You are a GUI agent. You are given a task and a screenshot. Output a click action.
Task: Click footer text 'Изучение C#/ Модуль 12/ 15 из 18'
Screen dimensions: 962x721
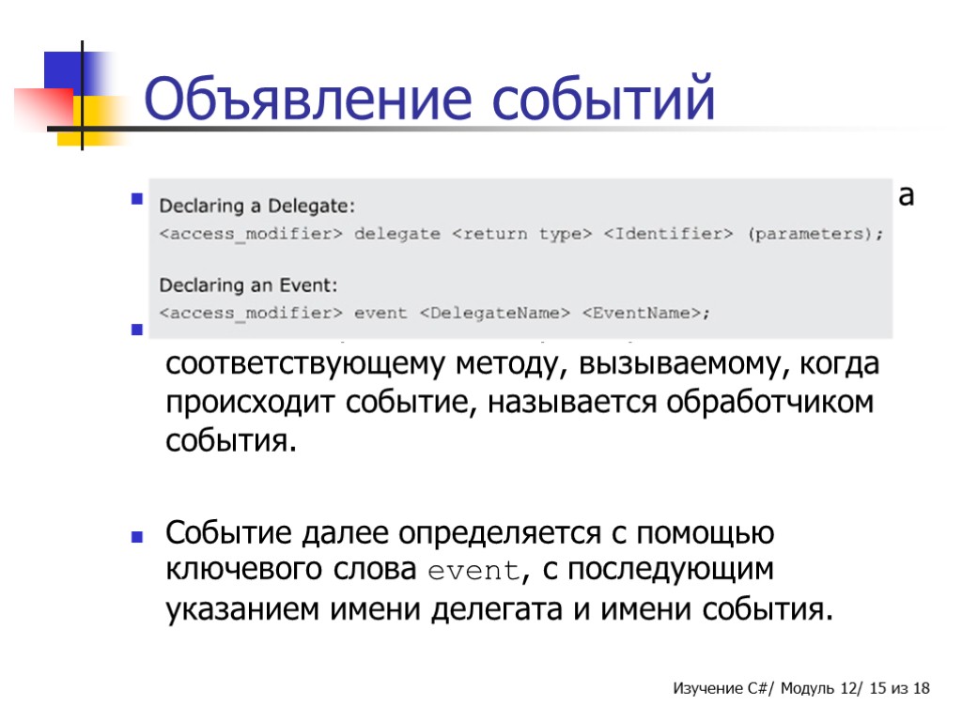(x=801, y=688)
